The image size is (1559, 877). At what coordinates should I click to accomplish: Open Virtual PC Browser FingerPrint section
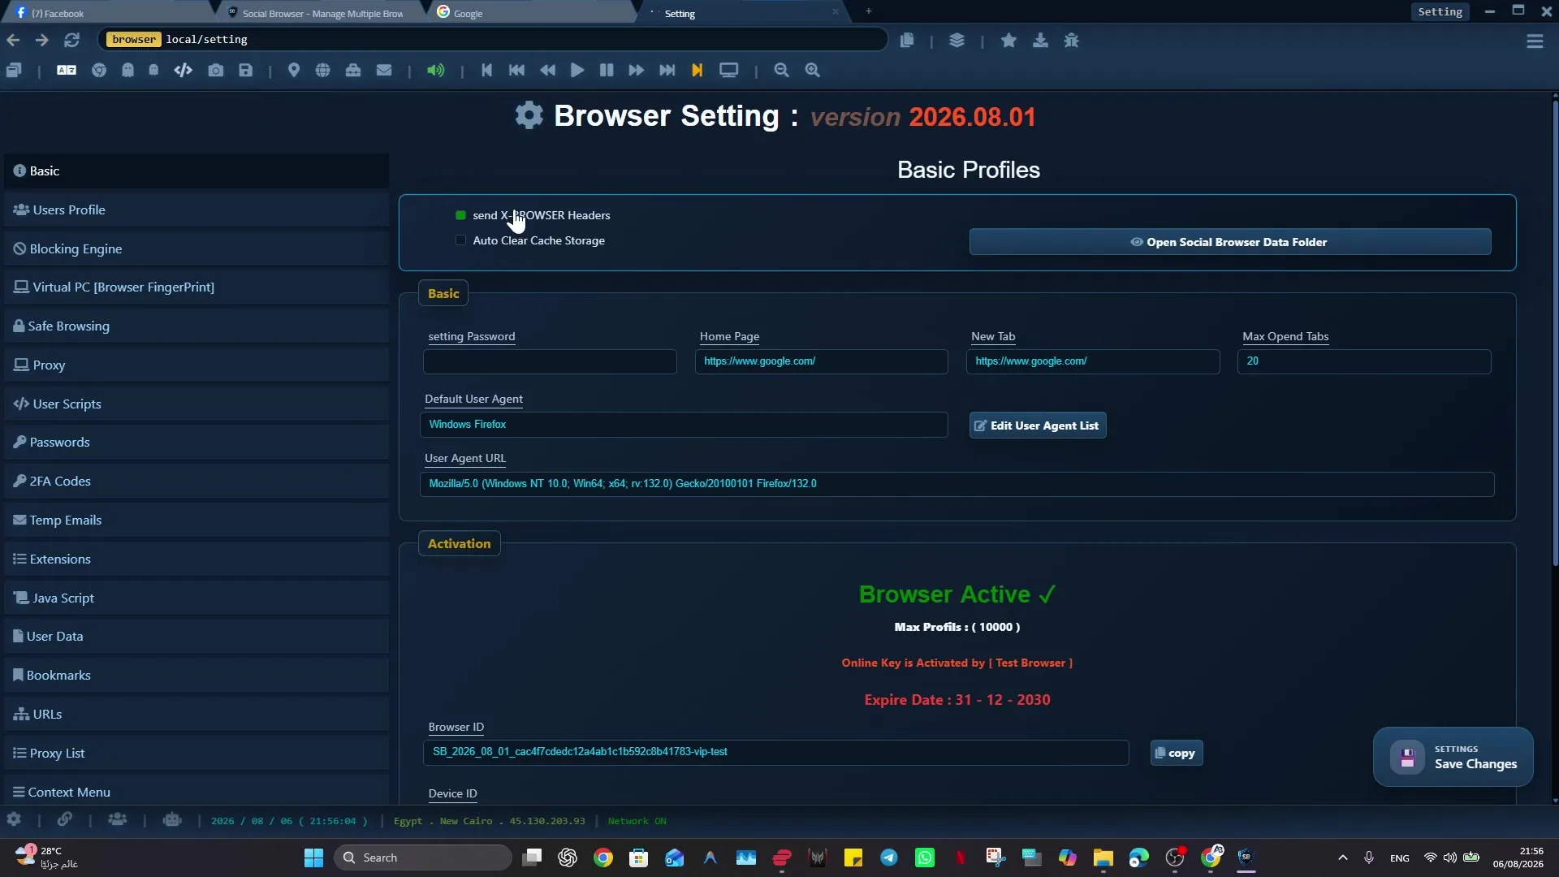point(196,287)
